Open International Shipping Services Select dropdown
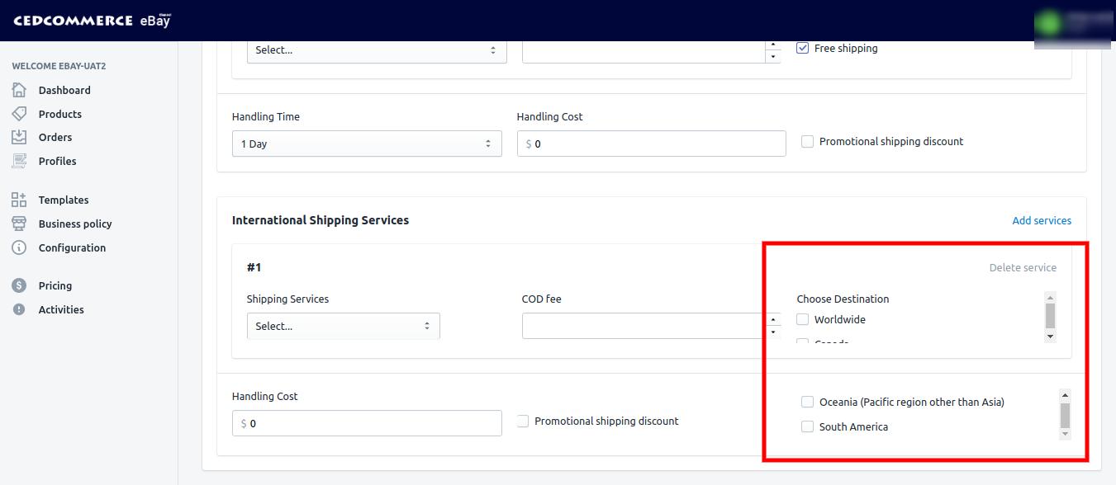This screenshot has width=1116, height=485. coord(343,326)
